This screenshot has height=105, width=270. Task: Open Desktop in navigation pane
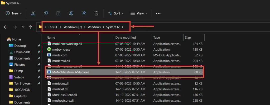(20, 46)
